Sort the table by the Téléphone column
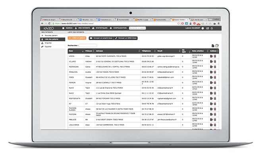The height and width of the screenshot is (155, 270). [x=148, y=51]
